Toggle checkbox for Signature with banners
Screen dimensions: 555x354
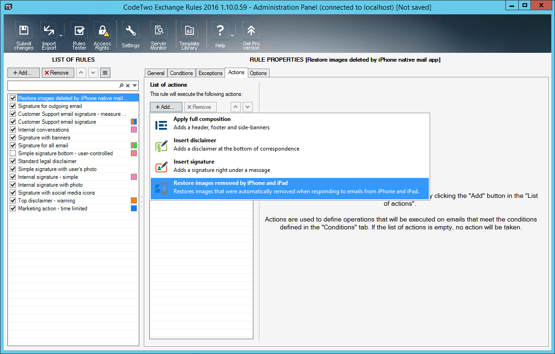13,138
